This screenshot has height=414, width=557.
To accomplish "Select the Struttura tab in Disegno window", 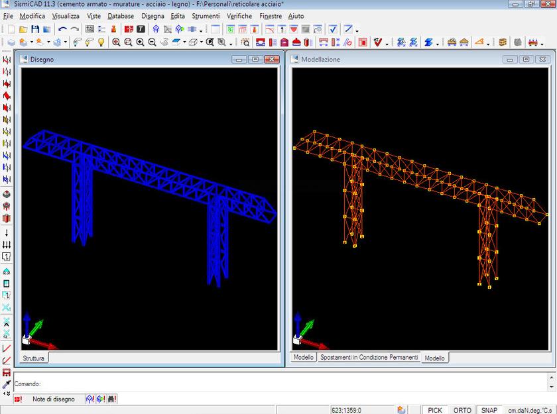I will [x=34, y=358].
